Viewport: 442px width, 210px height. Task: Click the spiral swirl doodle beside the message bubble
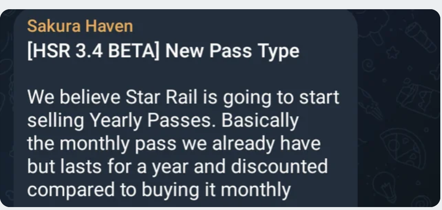[x=368, y=65]
